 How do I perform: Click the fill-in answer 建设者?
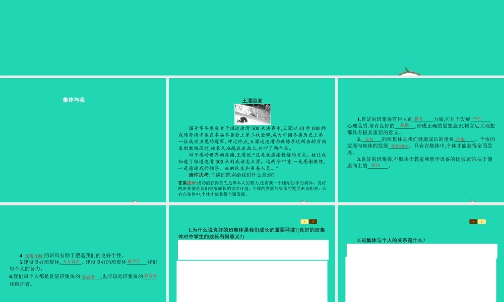click(x=150, y=275)
